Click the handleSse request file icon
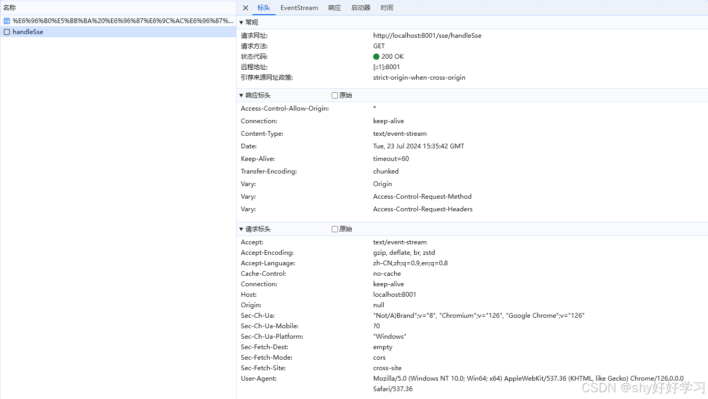 [7, 32]
